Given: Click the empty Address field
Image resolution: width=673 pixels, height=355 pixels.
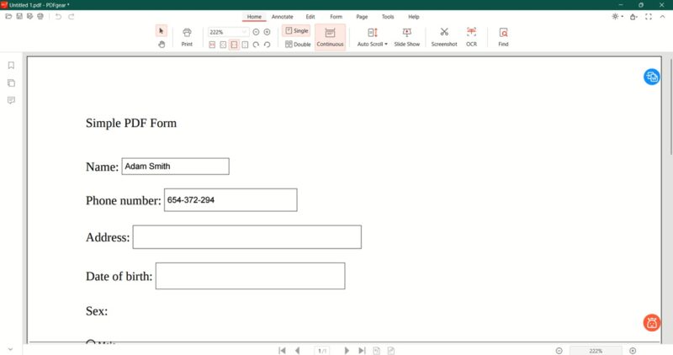Looking at the screenshot, I should (x=246, y=237).
